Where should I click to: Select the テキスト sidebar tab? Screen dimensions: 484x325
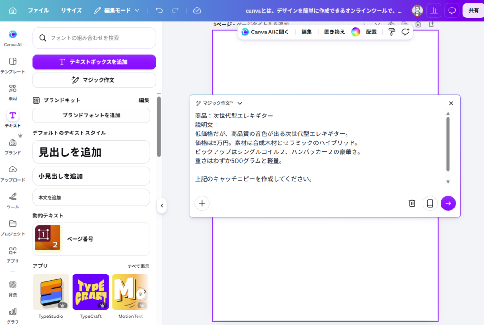[13, 119]
